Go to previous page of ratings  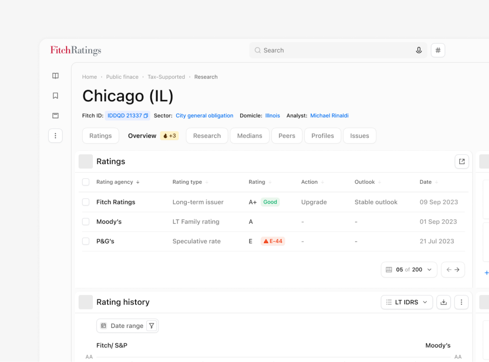point(449,270)
